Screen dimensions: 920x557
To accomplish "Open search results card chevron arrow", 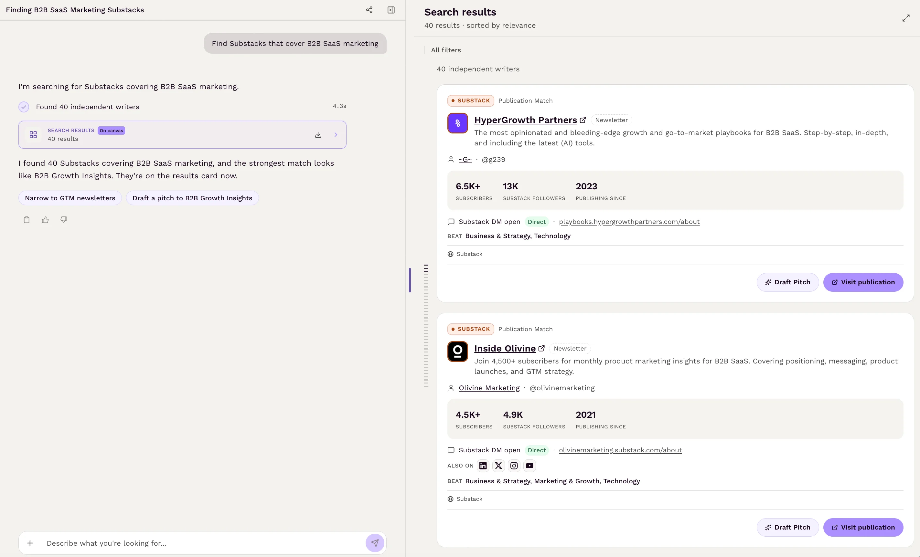I will [336, 135].
